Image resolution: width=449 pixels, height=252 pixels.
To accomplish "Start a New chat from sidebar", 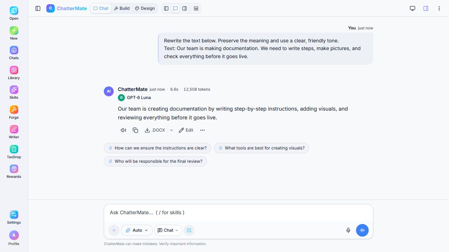I will [x=14, y=33].
